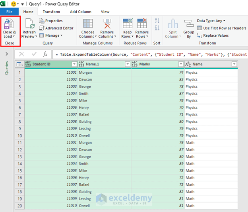The width and height of the screenshot is (248, 212).
Task: Click Math in row 11
Action: (x=211, y=143)
